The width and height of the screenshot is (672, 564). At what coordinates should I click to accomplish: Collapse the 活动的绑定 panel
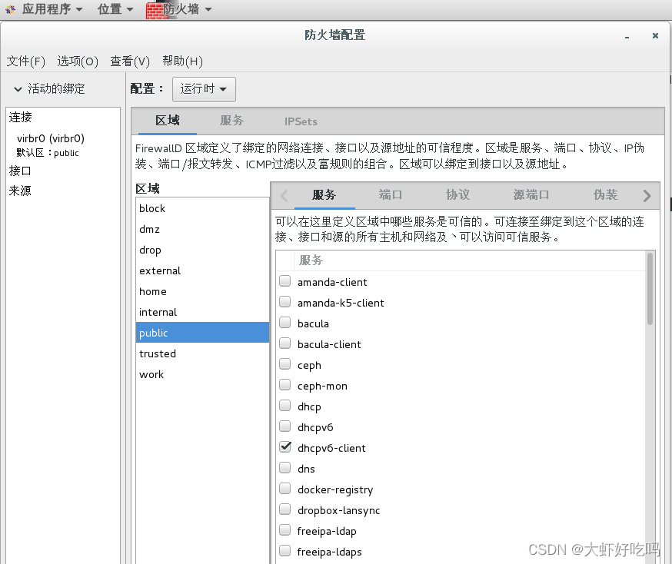coord(20,89)
